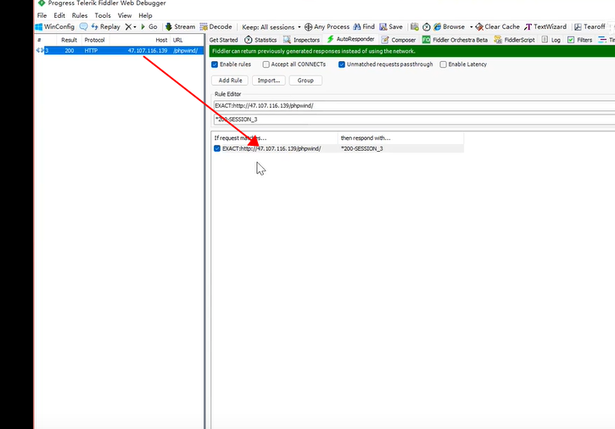The image size is (615, 429).
Task: Click the Tearoff toolbar button
Action: point(590,26)
